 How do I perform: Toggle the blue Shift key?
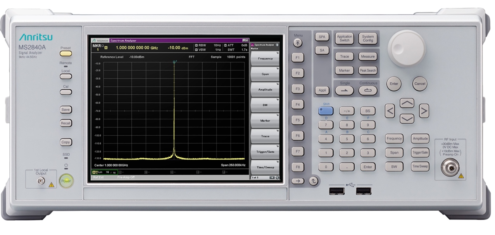pyautogui.click(x=326, y=111)
